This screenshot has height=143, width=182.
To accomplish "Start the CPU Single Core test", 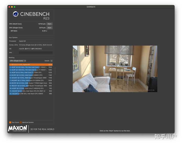I will (50, 28).
